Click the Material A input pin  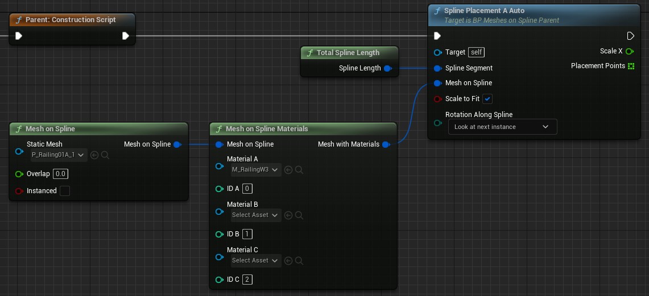pyautogui.click(x=220, y=166)
